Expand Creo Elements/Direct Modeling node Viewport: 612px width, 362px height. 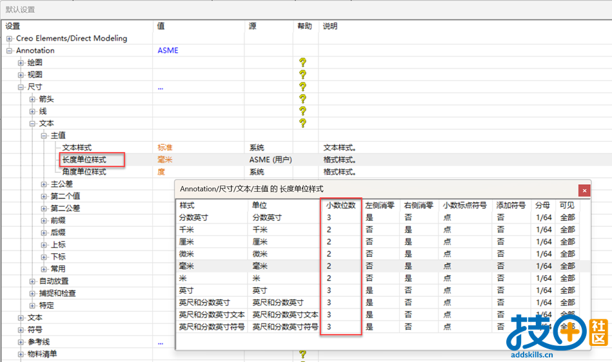(x=10, y=39)
